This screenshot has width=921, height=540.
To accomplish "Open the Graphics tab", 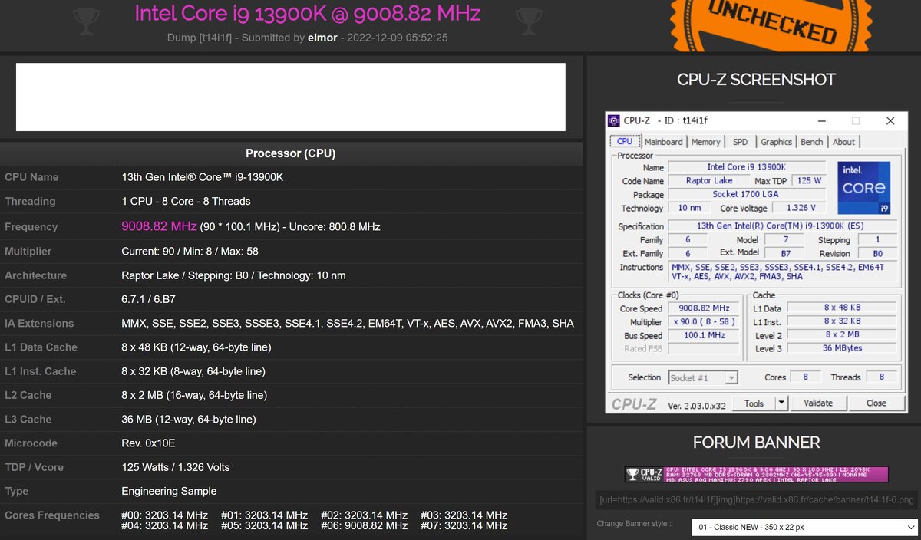I will point(776,141).
